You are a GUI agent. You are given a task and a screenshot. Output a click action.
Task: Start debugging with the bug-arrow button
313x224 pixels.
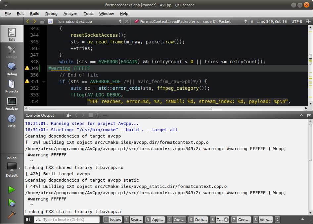[12, 203]
